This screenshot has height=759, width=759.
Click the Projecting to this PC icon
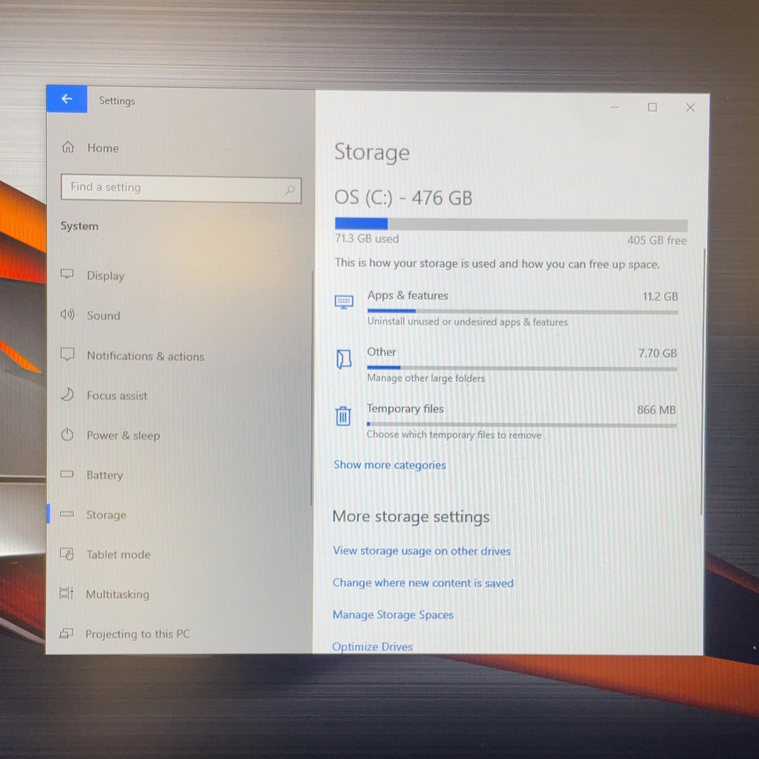coord(66,633)
